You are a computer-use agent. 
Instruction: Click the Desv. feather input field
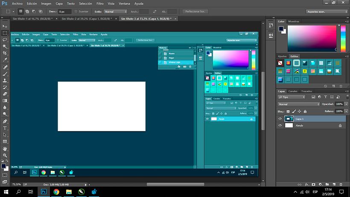pos(65,12)
